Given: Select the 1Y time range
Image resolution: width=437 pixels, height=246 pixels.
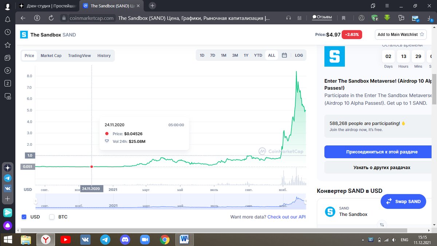Looking at the screenshot, I should 246,55.
